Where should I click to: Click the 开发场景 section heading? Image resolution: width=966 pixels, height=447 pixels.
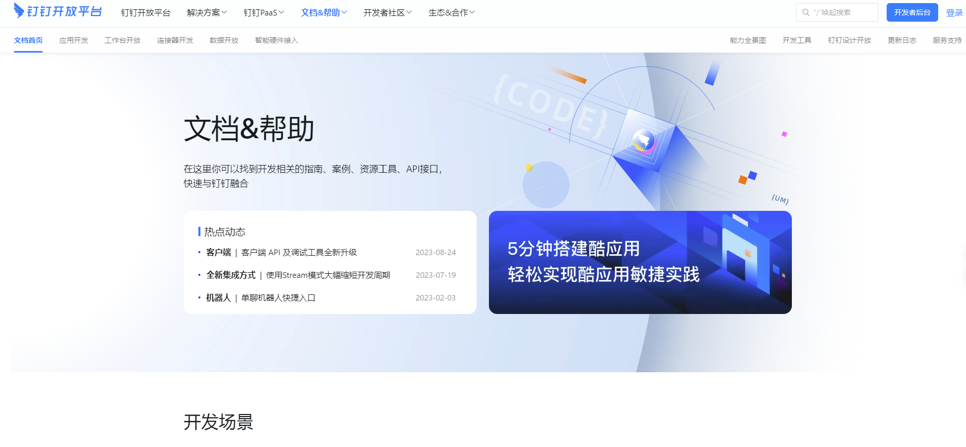click(x=218, y=422)
